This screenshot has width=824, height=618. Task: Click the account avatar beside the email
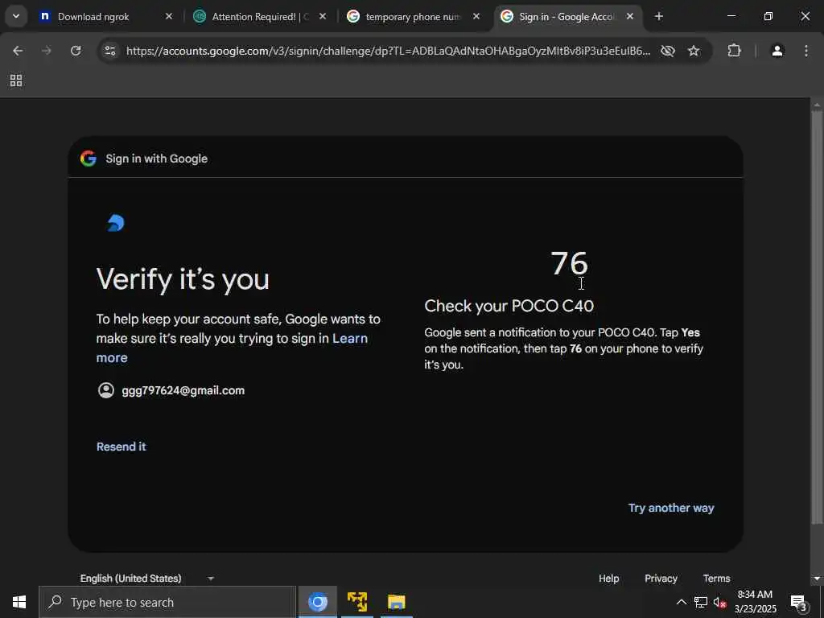click(x=106, y=390)
